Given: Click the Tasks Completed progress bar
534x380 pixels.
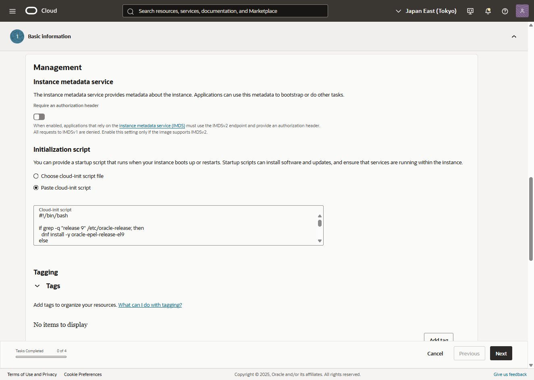Looking at the screenshot, I should 41,357.
